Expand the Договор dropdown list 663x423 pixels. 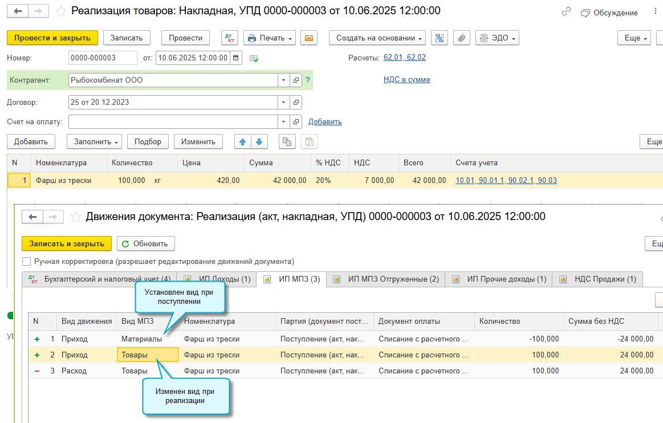click(x=283, y=103)
